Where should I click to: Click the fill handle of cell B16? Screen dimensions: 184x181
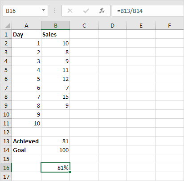coord(70,172)
